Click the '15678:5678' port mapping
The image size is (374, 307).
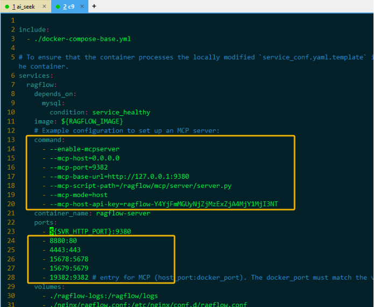[69, 259]
